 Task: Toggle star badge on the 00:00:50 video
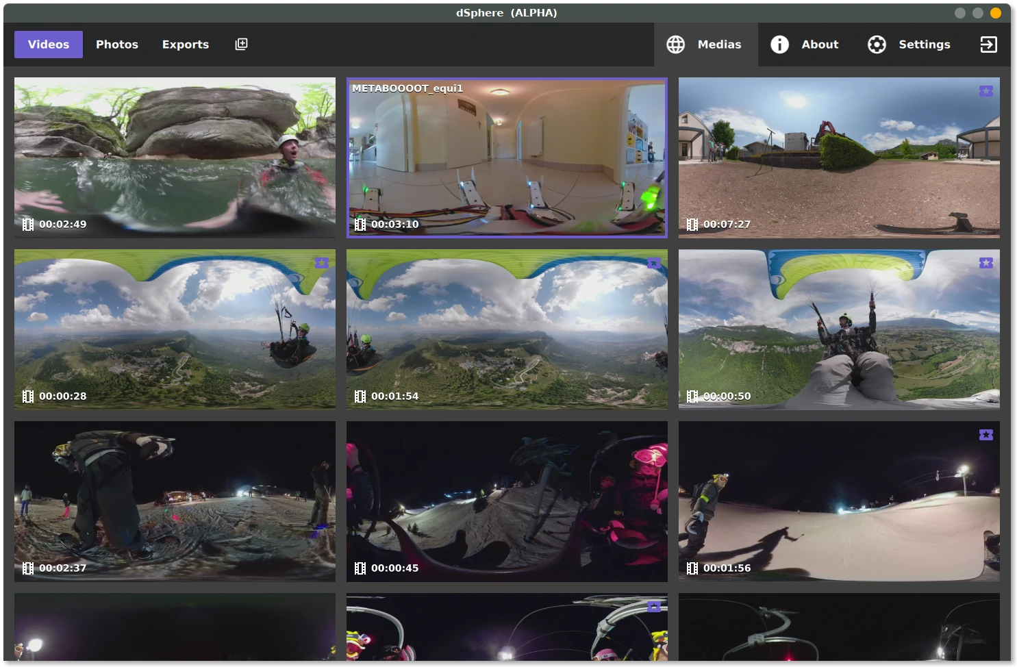pyautogui.click(x=986, y=263)
